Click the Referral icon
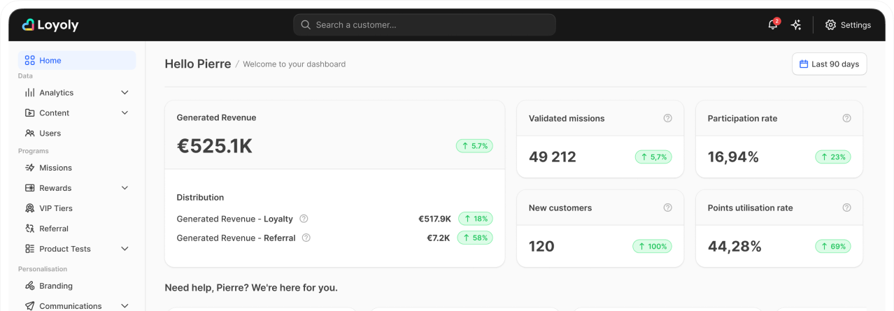This screenshot has height=311, width=894. pyautogui.click(x=29, y=229)
